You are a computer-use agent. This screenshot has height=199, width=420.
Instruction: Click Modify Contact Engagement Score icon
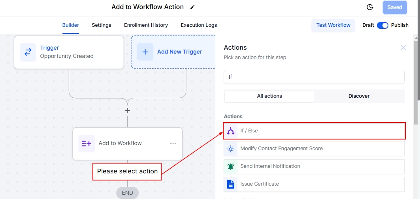click(x=231, y=149)
